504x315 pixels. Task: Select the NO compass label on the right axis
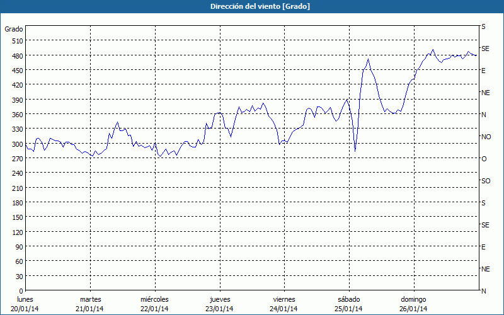[x=486, y=137]
